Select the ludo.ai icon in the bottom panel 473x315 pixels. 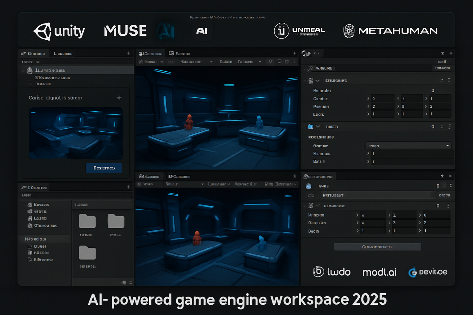(x=318, y=272)
